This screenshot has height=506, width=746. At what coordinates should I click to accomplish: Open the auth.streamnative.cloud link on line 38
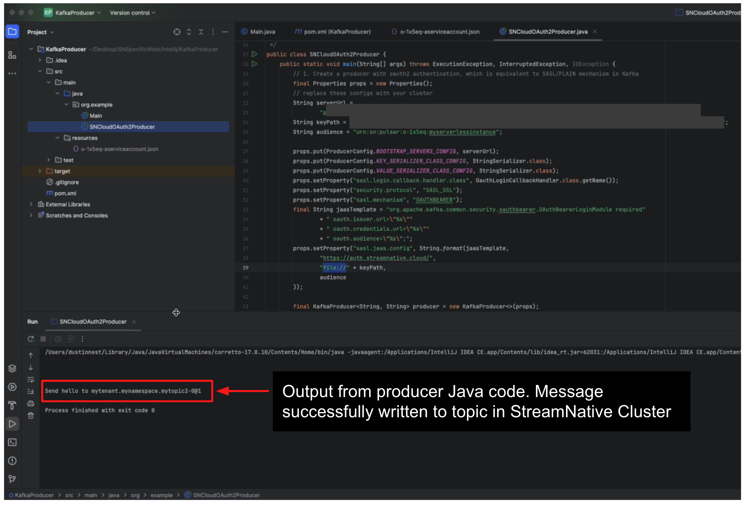pyautogui.click(x=376, y=258)
